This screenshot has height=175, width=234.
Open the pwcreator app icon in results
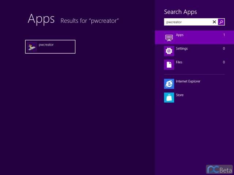32,47
